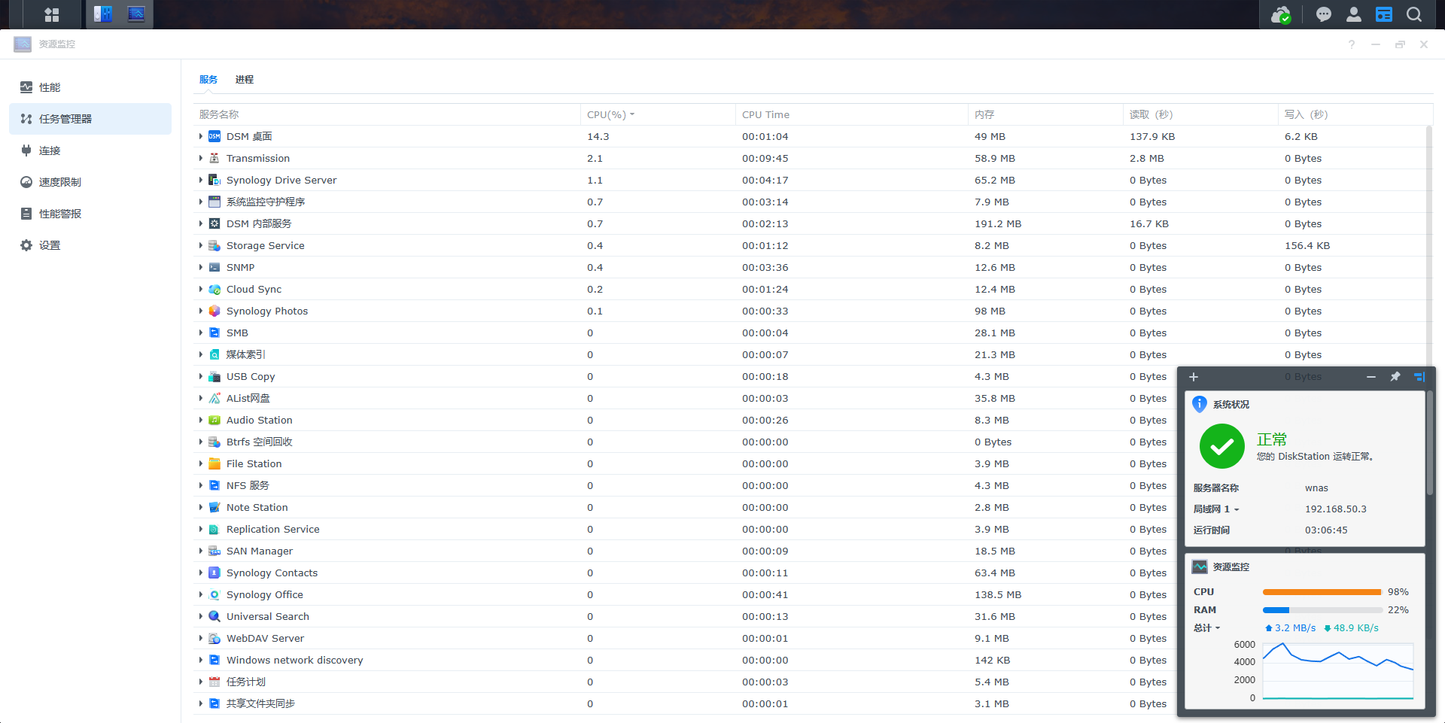
Task: Open the DSM main menu grid icon
Action: pos(51,14)
